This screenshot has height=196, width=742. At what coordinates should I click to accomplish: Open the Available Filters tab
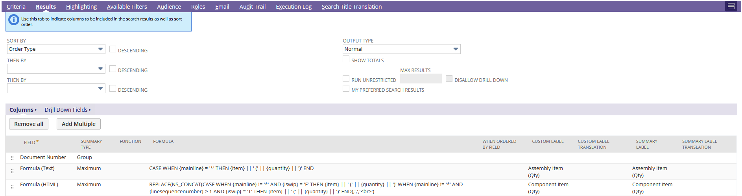(x=127, y=7)
